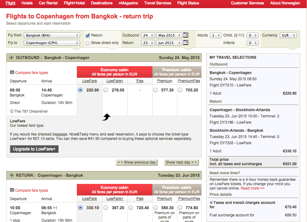Enable Show direct only checkbox
Viewport: 307px width, 222px height.
click(88, 43)
